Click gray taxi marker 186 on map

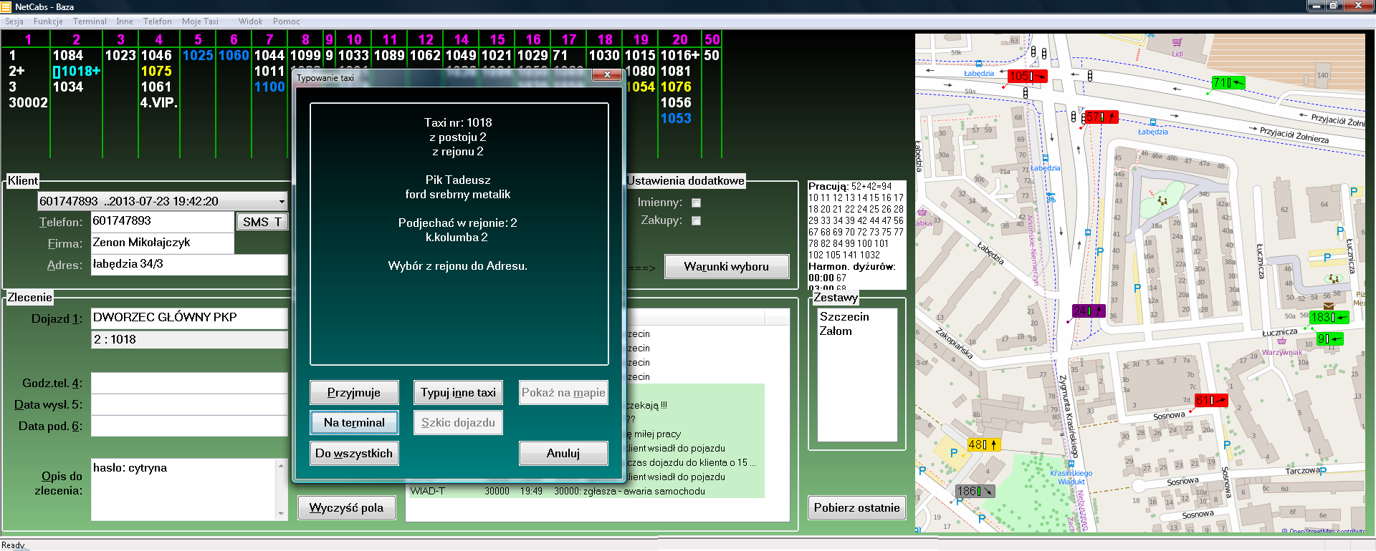tap(975, 491)
